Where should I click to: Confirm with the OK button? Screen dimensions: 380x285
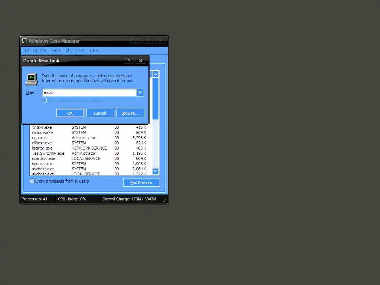(x=70, y=113)
